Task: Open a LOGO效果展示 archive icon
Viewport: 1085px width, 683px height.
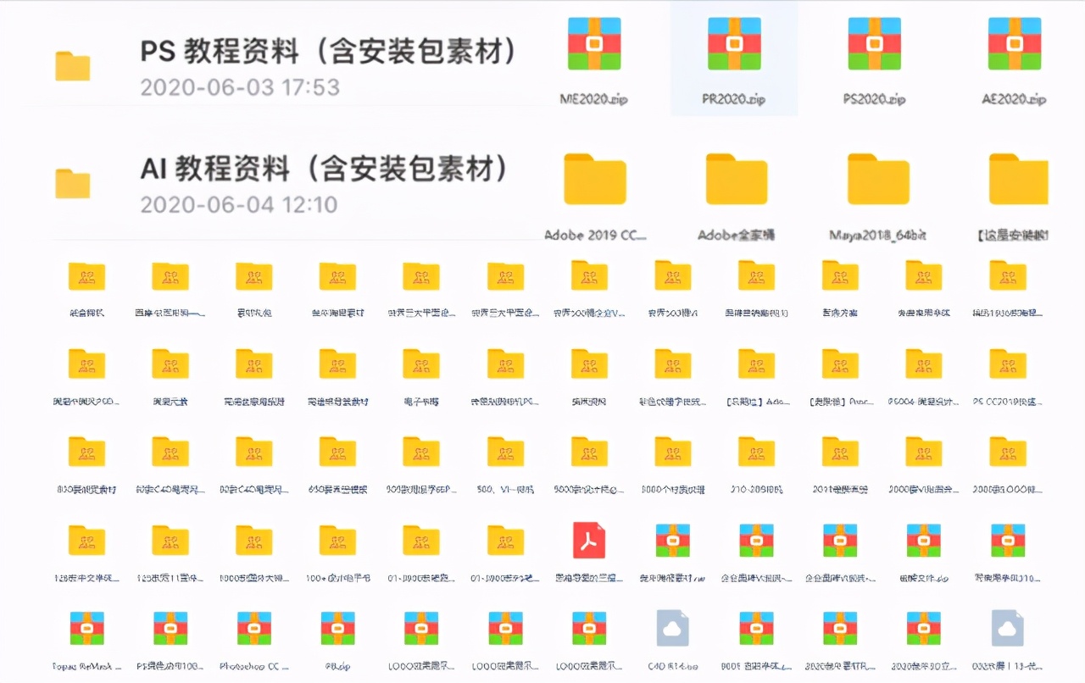Action: tap(421, 627)
